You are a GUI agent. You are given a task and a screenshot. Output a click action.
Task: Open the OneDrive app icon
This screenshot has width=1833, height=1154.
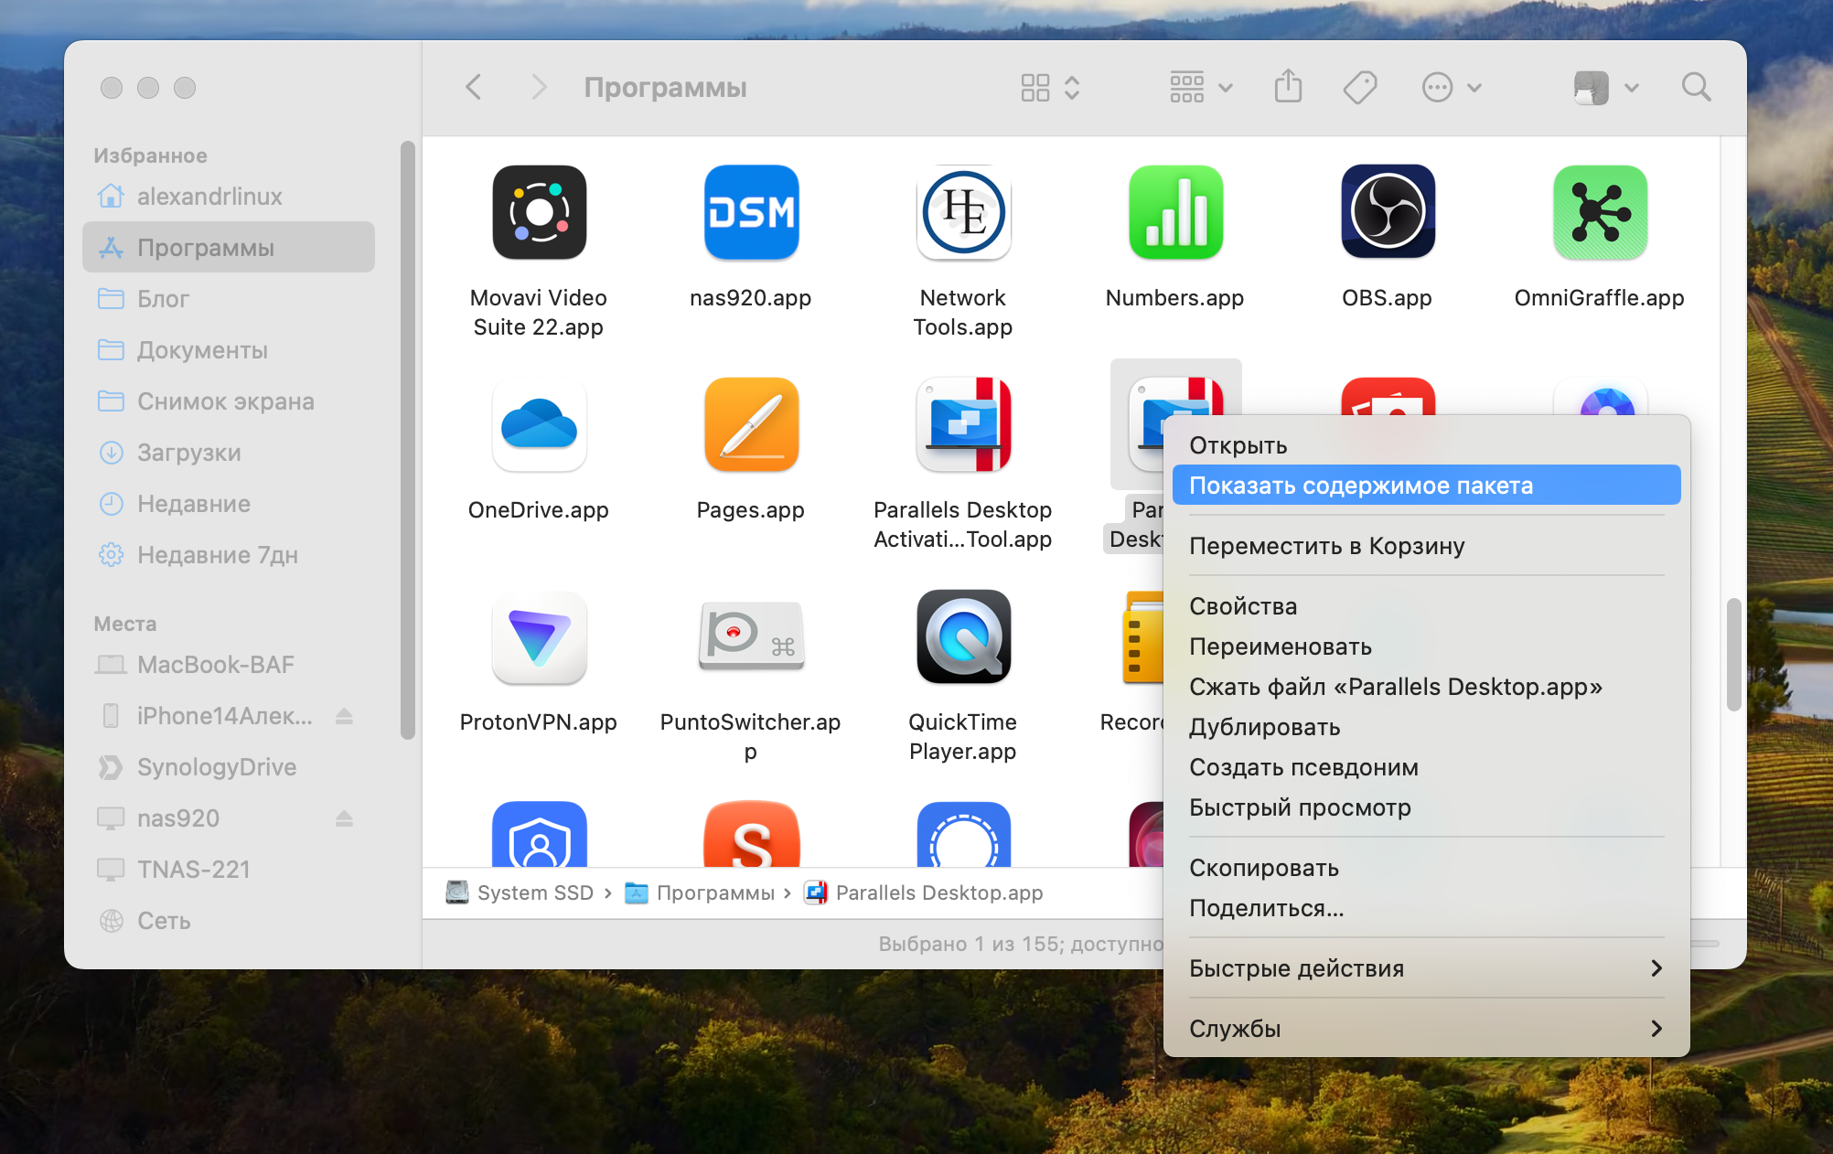[x=537, y=424]
